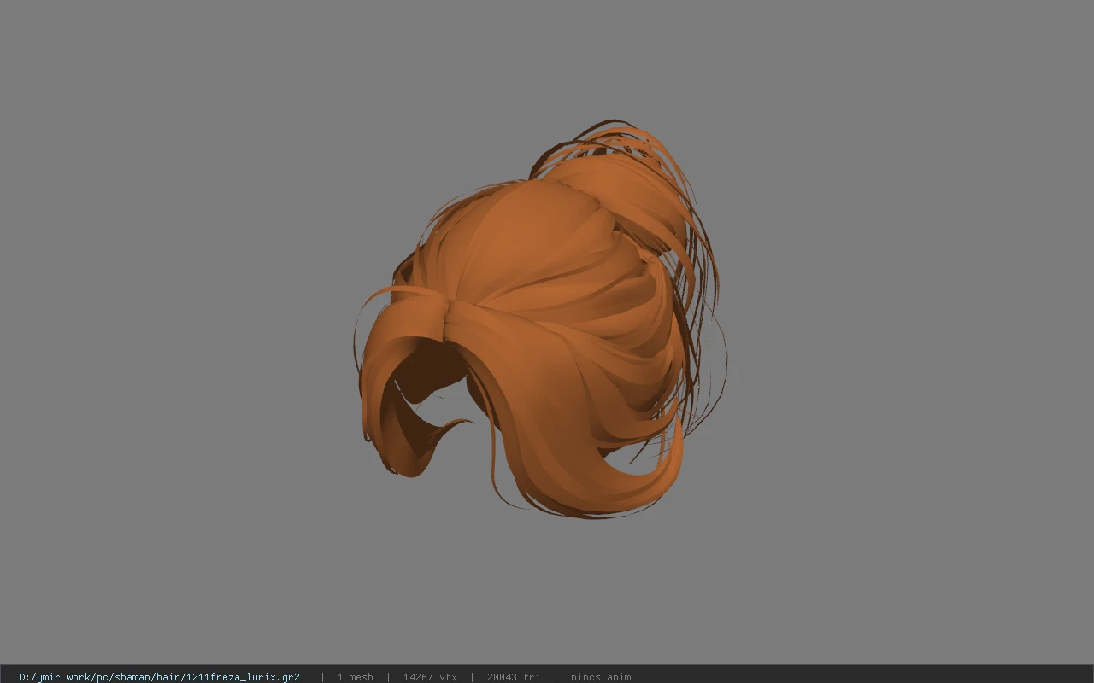
Task: Click the '1 mesh' status entry
Action: coord(355,677)
